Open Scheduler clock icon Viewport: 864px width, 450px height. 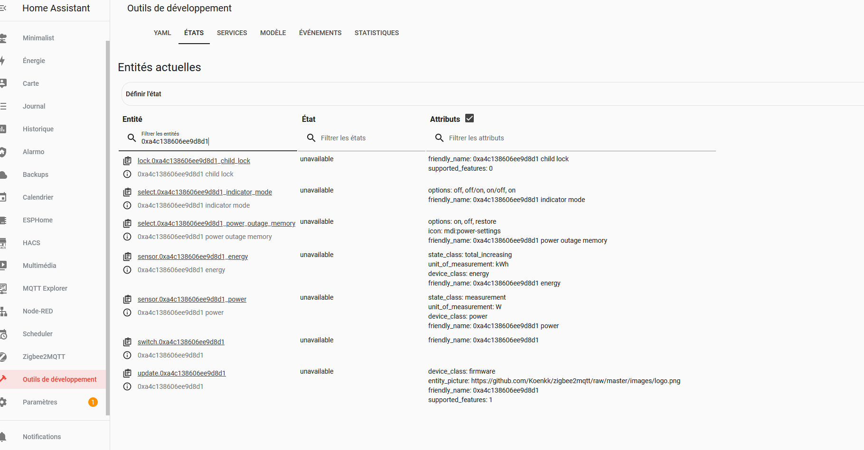point(3,334)
